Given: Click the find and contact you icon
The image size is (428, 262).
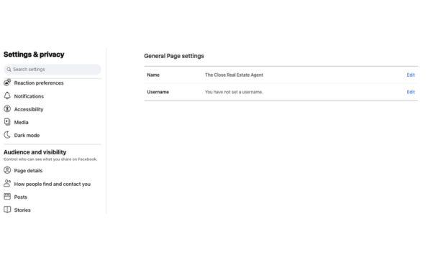Looking at the screenshot, I should (x=7, y=183).
